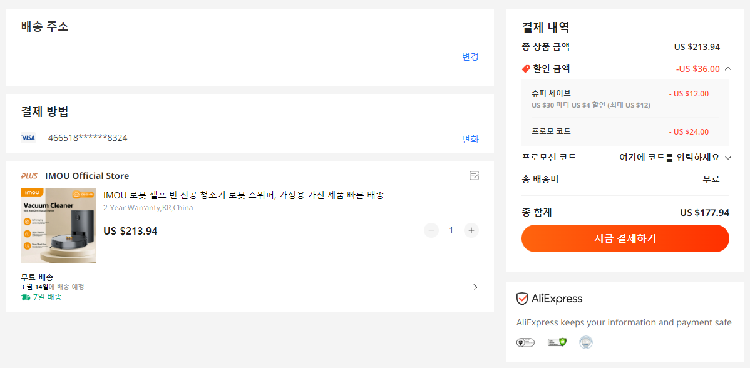Click the green truck 7일 배송 icon
750x368 pixels.
pos(25,297)
